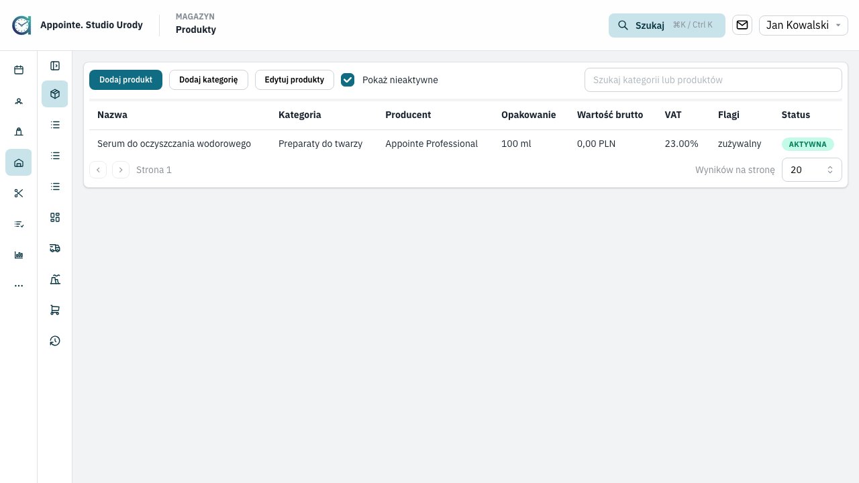Expand the Jan Kowalski user dropdown
The image size is (859, 483).
tap(803, 25)
